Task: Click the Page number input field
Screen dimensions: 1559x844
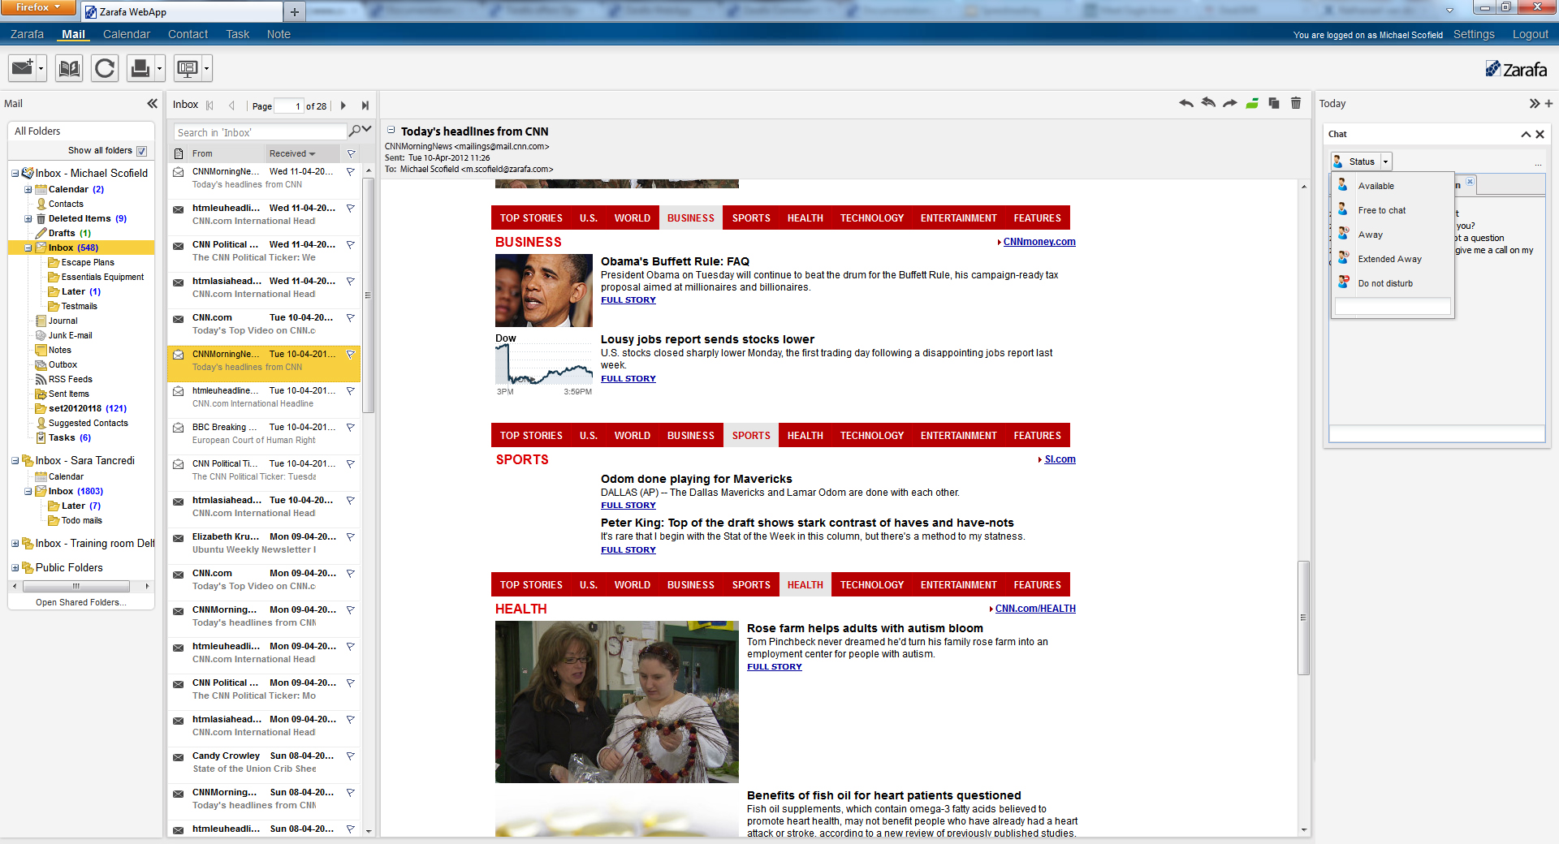Action: [288, 106]
